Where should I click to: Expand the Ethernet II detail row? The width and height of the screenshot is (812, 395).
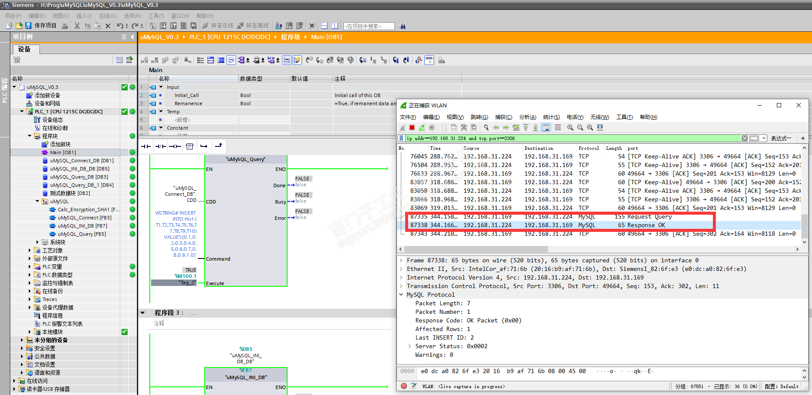[401, 269]
